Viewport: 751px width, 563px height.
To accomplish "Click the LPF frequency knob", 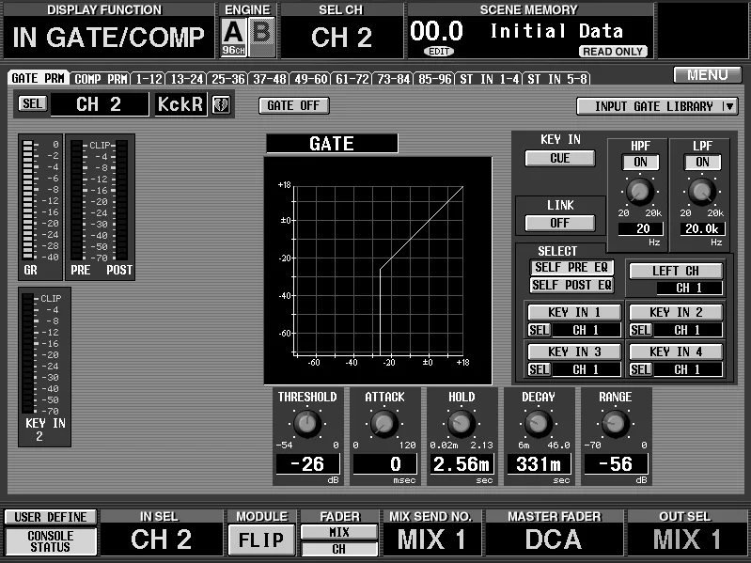I will coord(702,192).
